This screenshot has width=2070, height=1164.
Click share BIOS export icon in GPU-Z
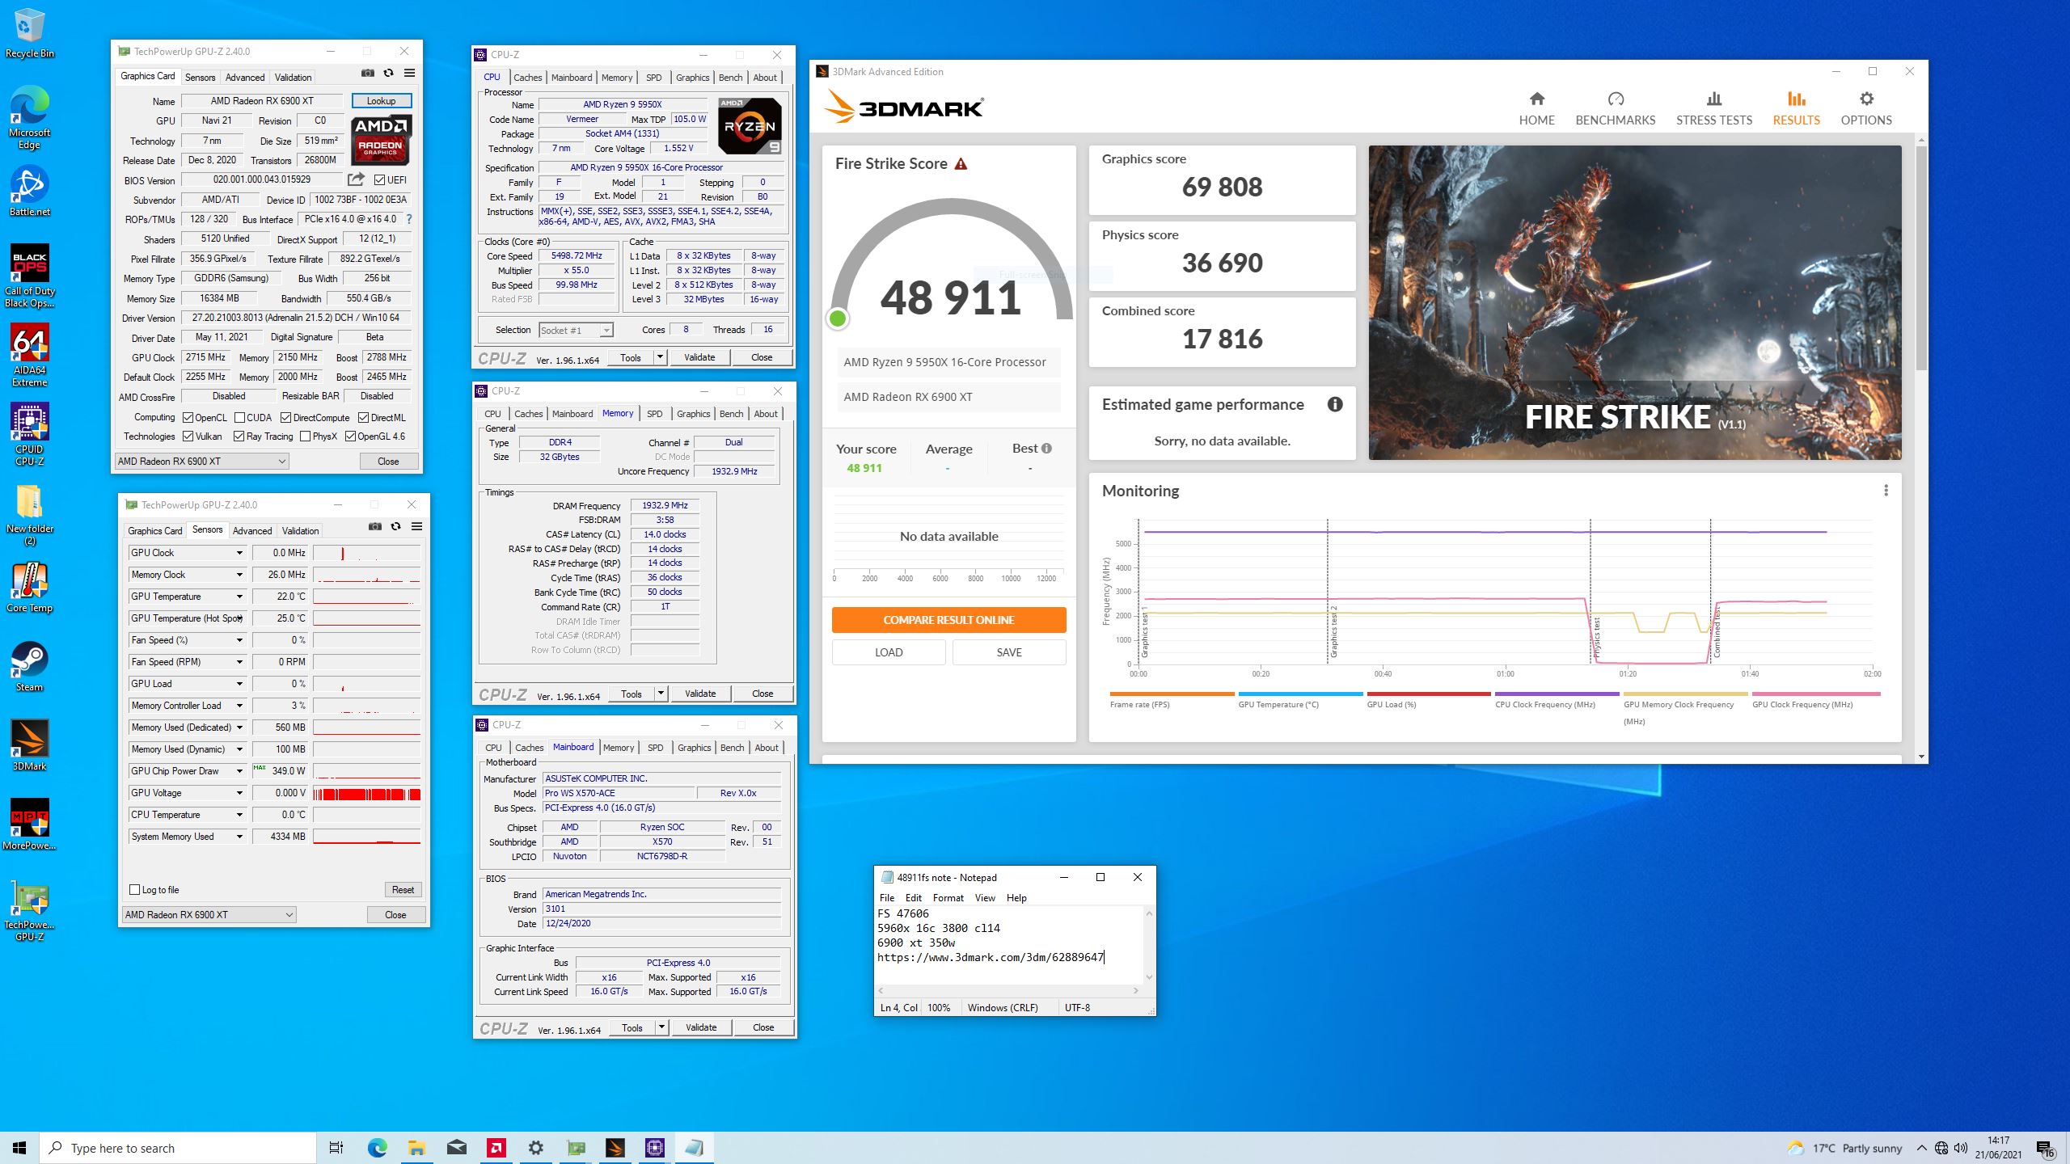point(356,179)
